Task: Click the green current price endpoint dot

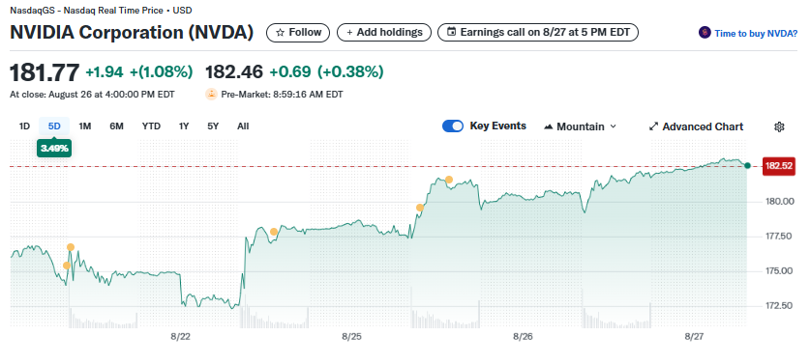Action: coord(747,165)
